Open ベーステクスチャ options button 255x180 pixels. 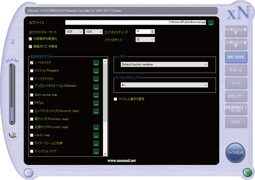click(x=96, y=79)
